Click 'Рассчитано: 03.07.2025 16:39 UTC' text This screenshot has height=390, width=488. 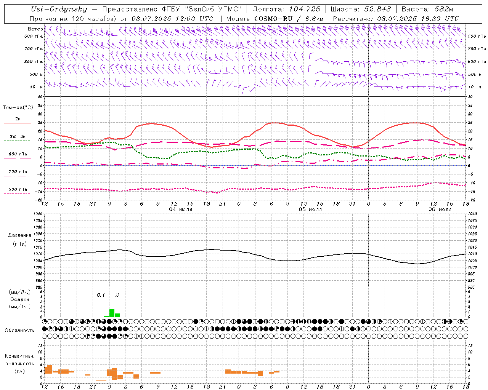[396, 19]
